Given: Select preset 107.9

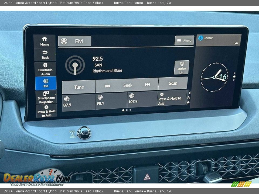Looking at the screenshot, I should (142, 99).
